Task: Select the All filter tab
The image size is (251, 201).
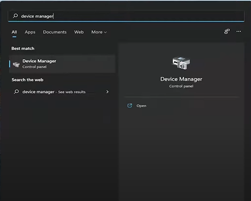Action: tap(14, 32)
